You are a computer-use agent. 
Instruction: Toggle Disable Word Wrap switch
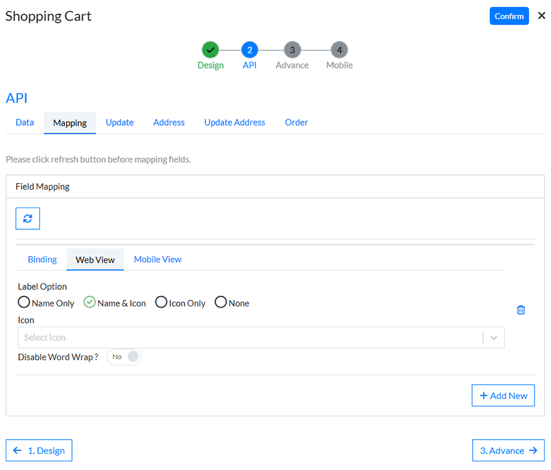pos(125,357)
